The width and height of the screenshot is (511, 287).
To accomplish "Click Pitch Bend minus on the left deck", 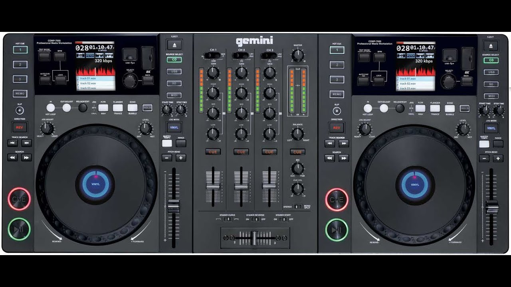I will (167, 158).
